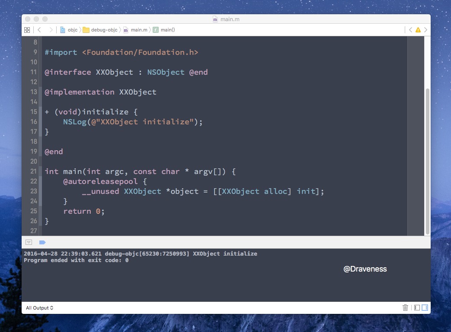451x332 pixels.
Task: Clear console with the trash icon
Action: [x=405, y=307]
